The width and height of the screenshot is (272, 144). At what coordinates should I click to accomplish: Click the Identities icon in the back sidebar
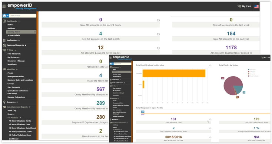pyautogui.click(x=4, y=69)
